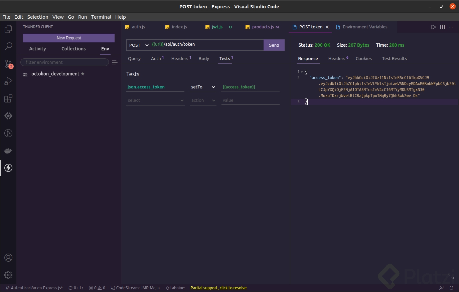Screen dimensions: 459x292
Task: Open the Explorer view in activity bar
Action: point(8,29)
